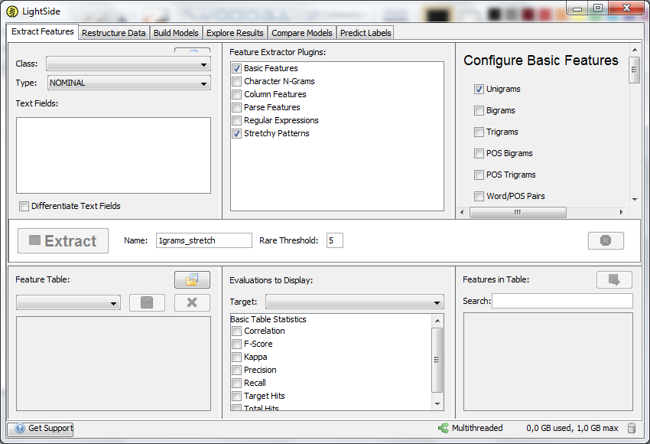Click scroll down arrow in configure panel
Screen dimensions: 650x444
pos(635,200)
